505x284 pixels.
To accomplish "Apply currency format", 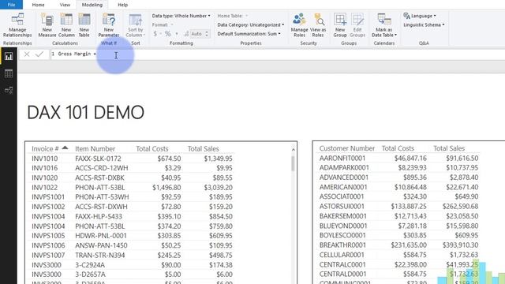I will point(155,33).
